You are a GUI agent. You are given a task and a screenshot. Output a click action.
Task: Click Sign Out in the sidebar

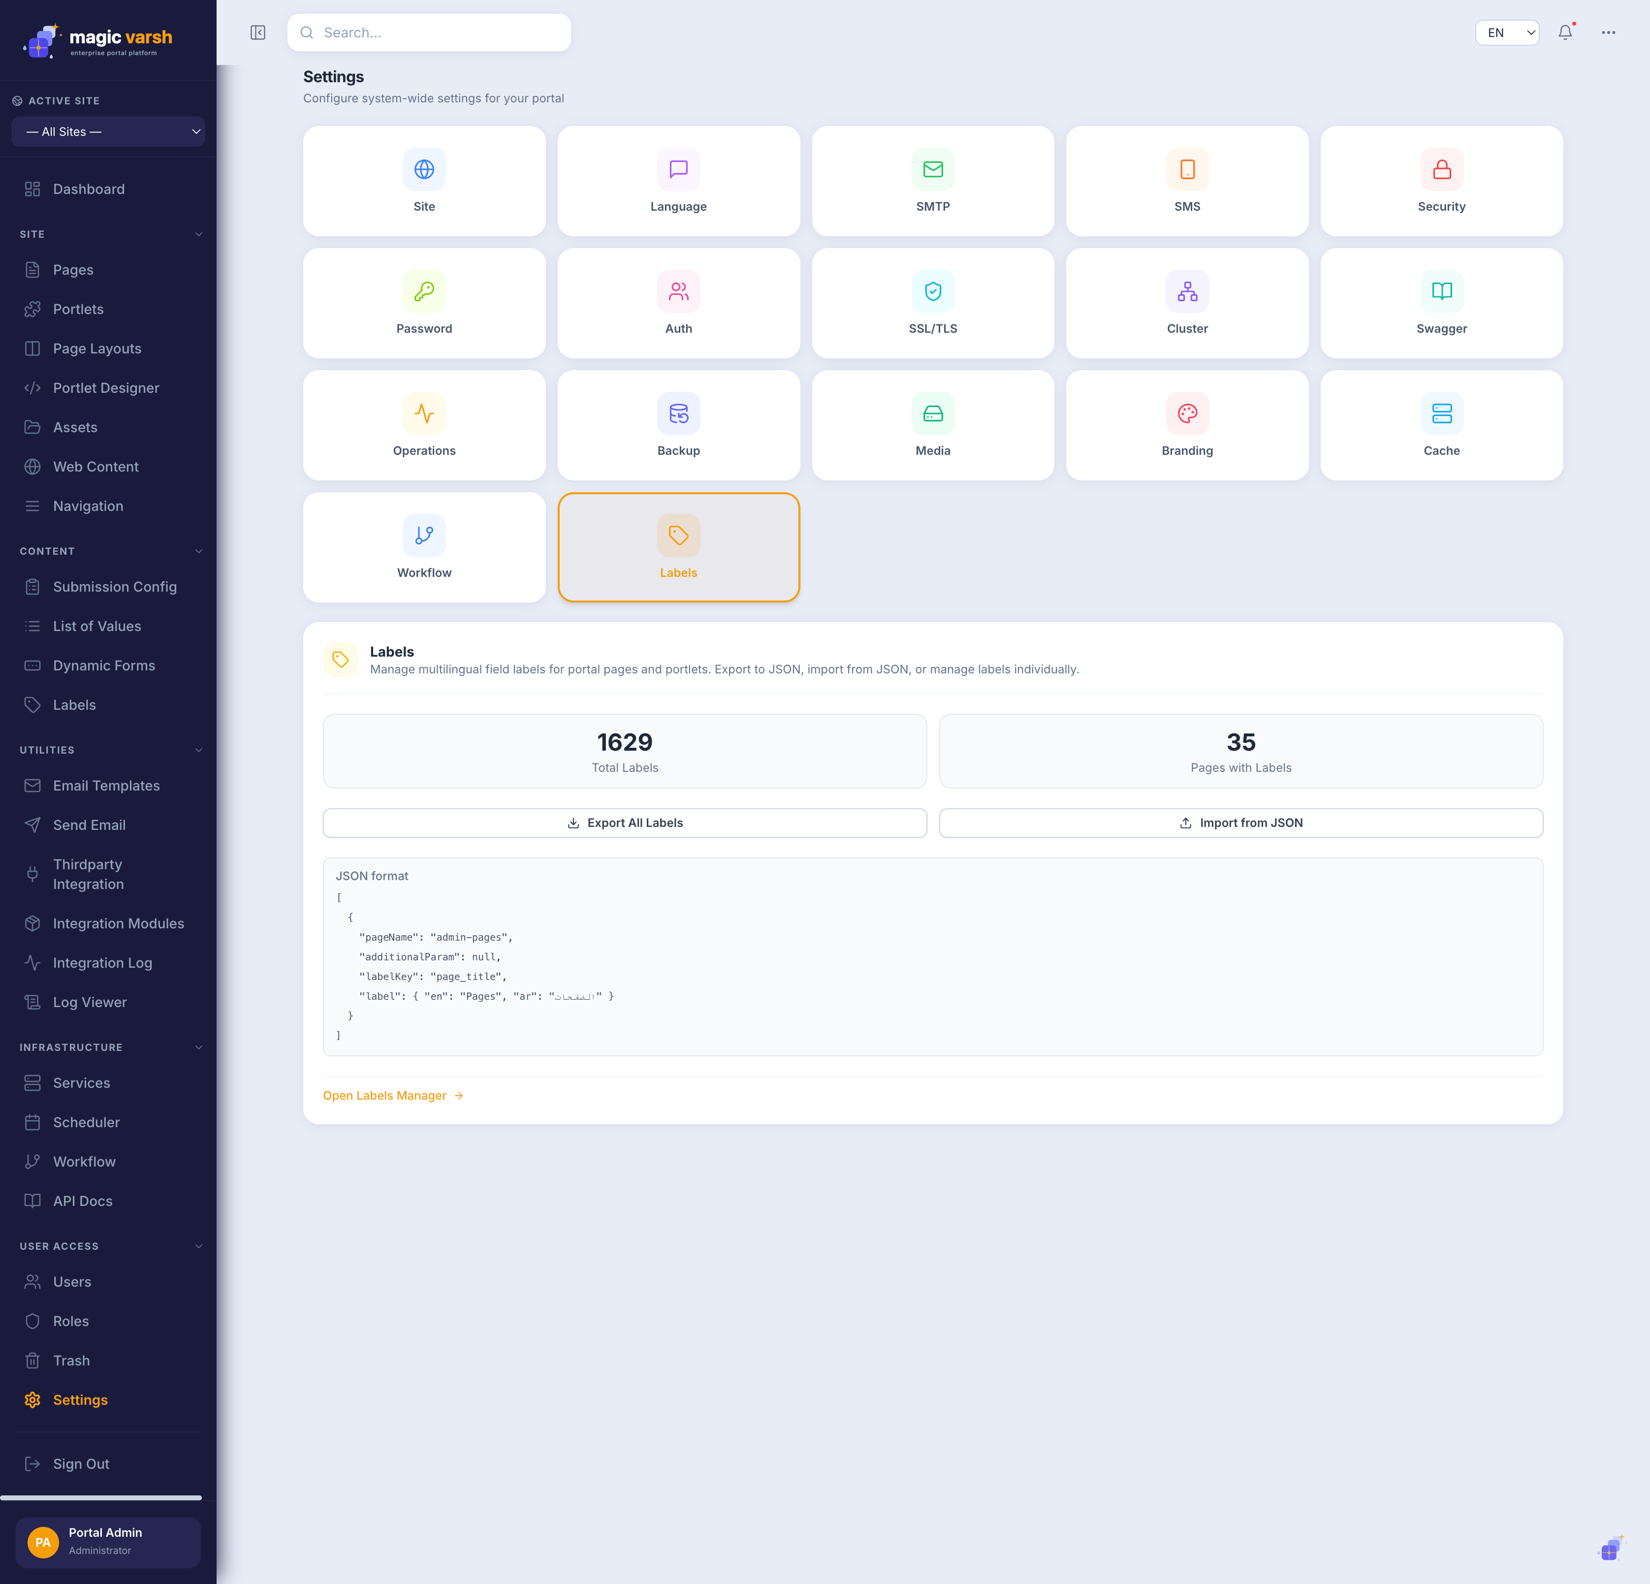coord(108,1463)
